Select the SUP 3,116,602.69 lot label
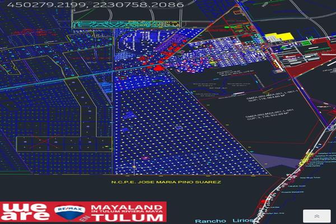Image resolution: width=336 pixels, height=224 pixels. click(x=269, y=115)
